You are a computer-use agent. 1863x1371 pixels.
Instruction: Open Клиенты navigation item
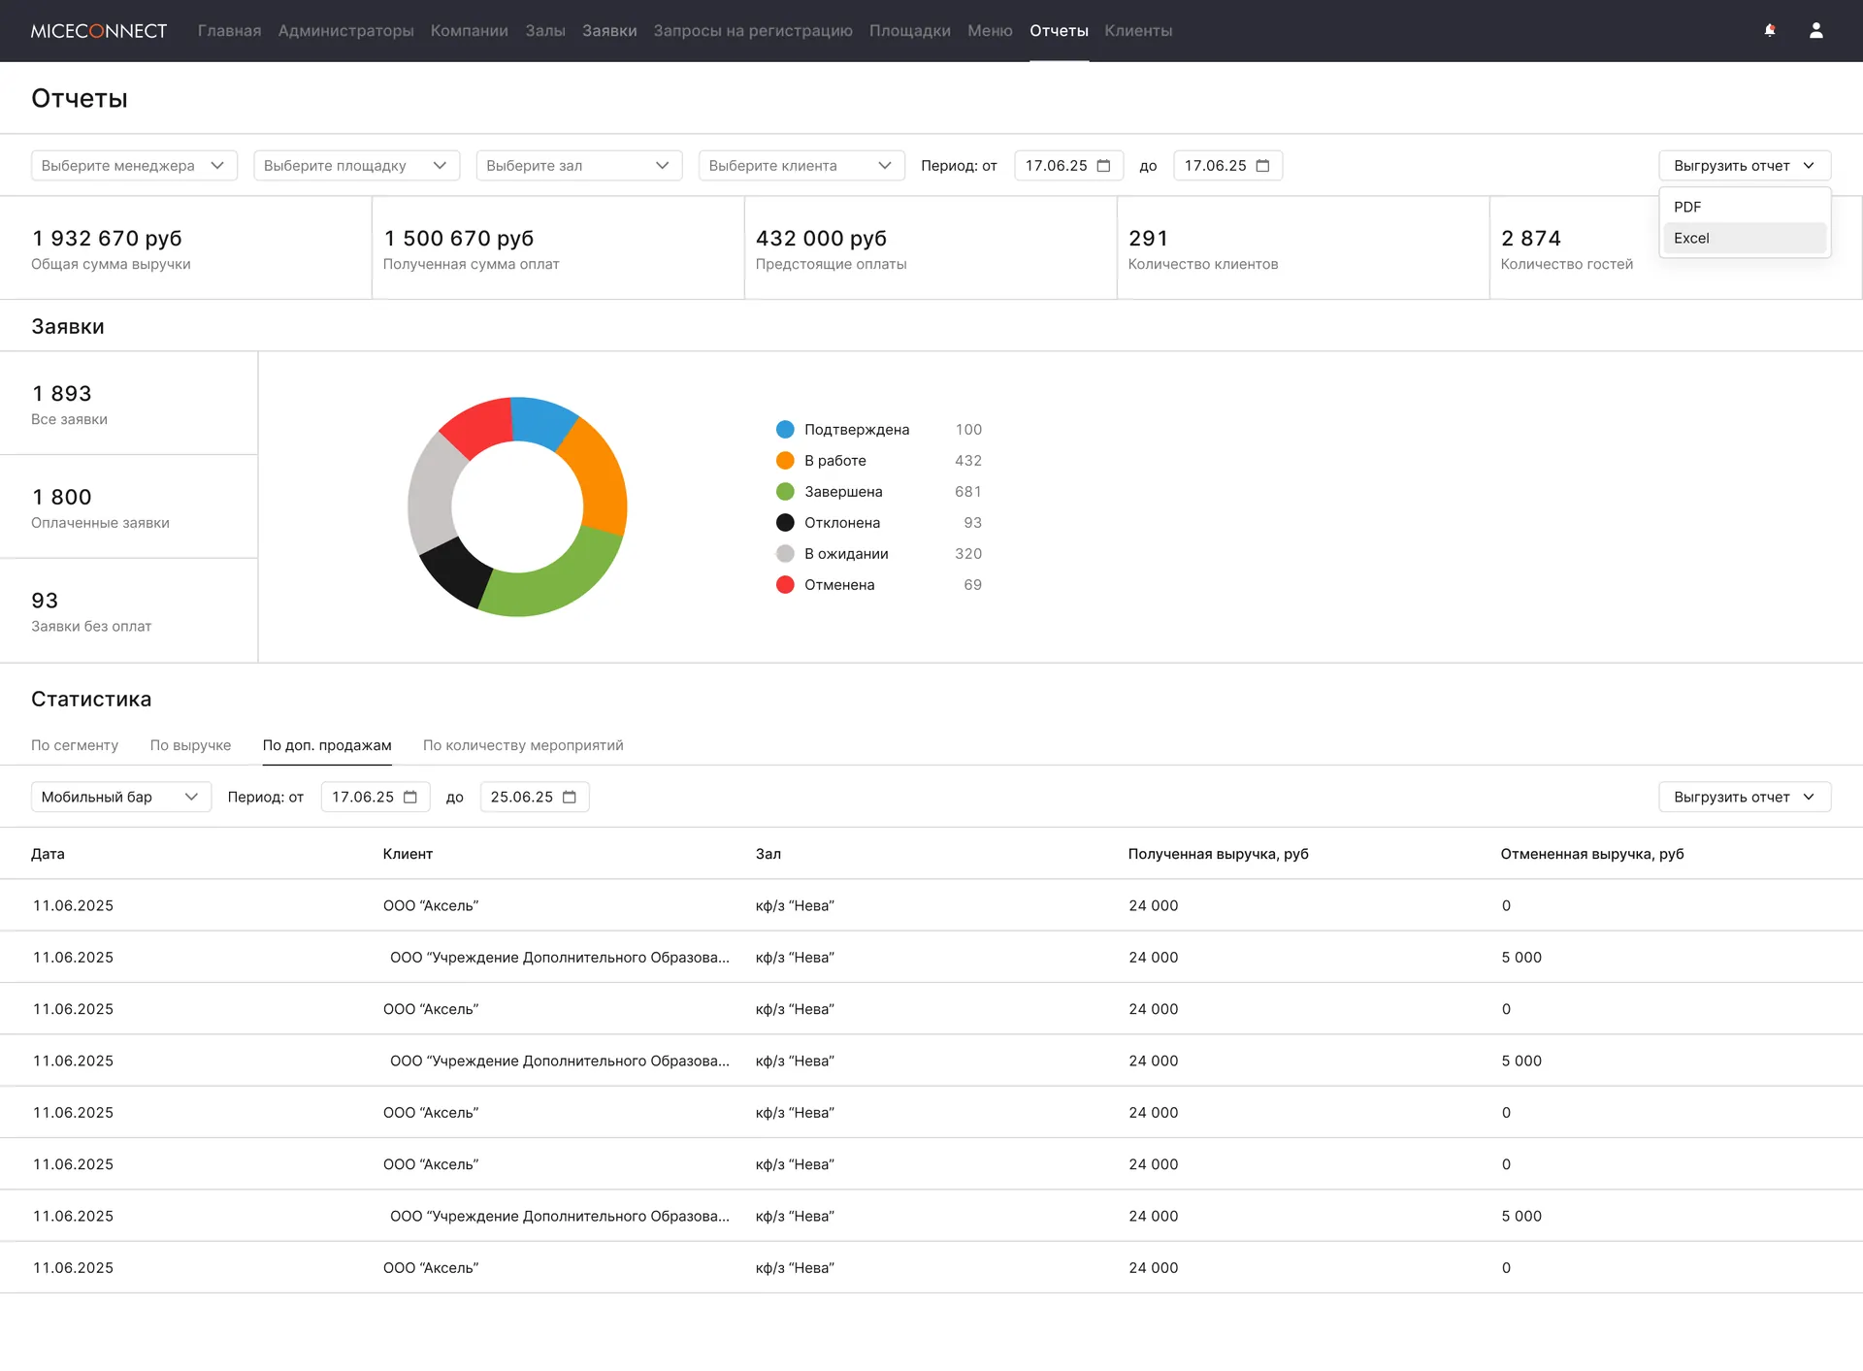(1138, 31)
